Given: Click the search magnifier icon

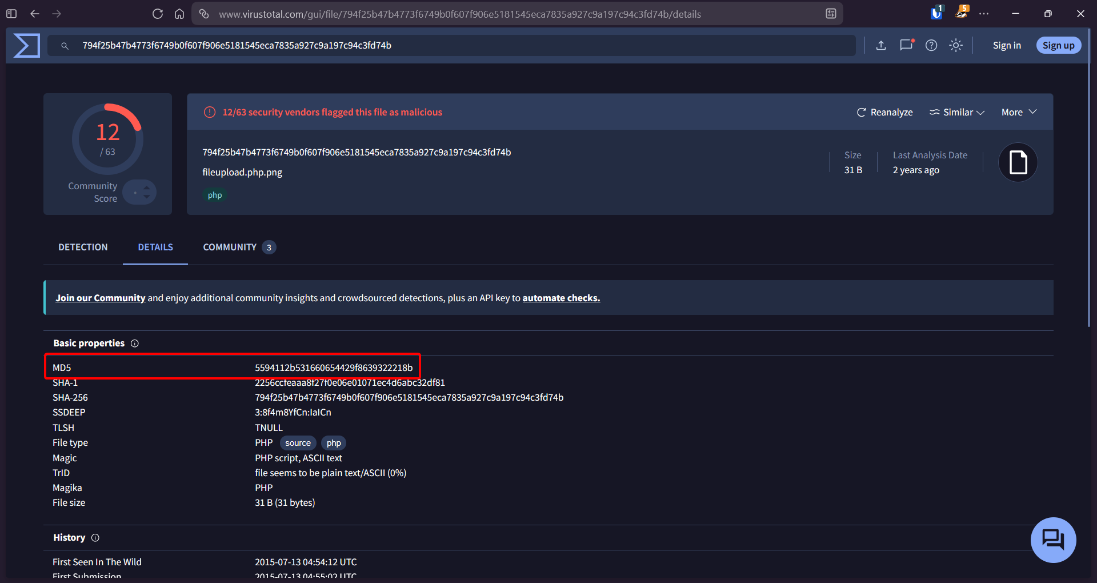Looking at the screenshot, I should coord(65,46).
